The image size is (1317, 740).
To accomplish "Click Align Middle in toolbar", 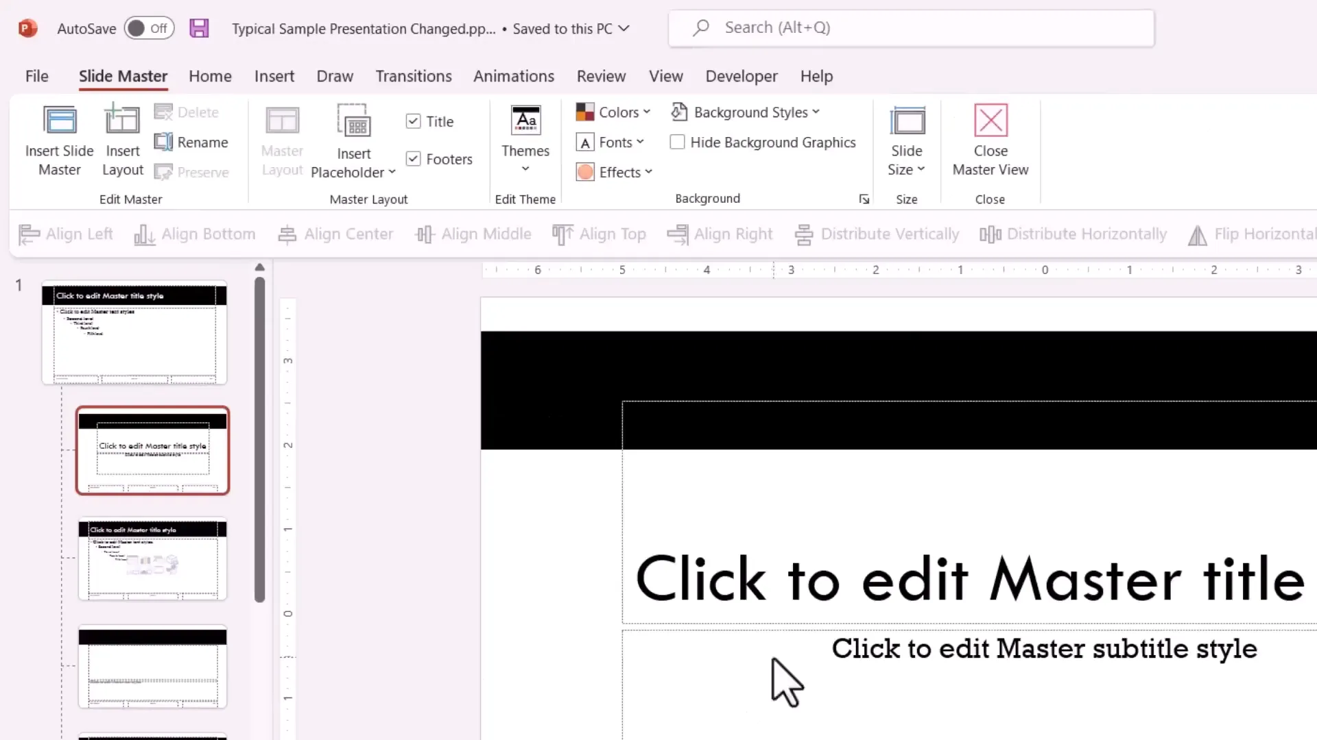I will [473, 234].
